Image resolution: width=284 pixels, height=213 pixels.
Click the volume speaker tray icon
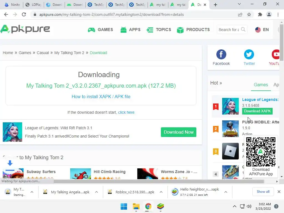click(249, 206)
